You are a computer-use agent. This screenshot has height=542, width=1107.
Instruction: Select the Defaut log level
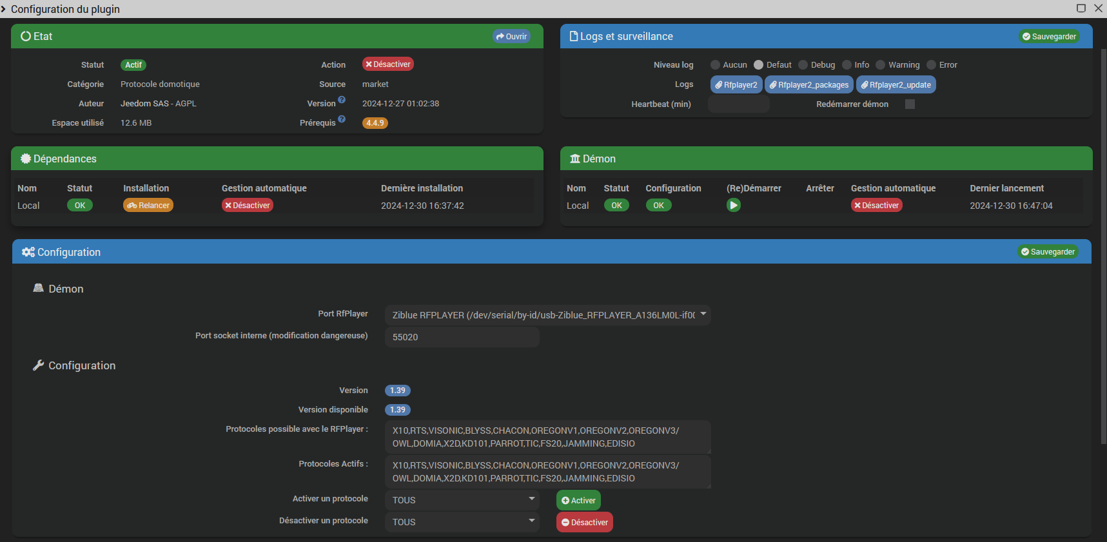pos(759,64)
